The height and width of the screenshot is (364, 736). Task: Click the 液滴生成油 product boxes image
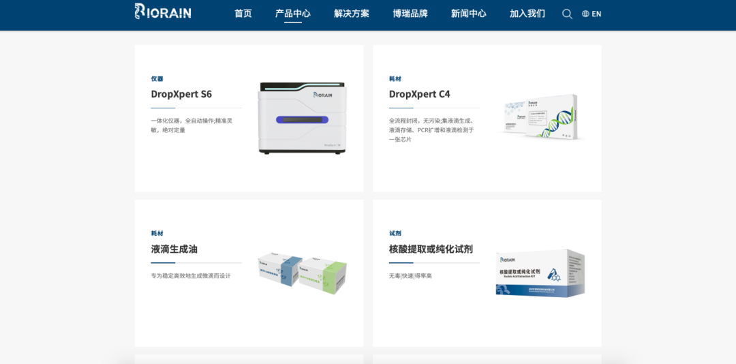(x=303, y=273)
